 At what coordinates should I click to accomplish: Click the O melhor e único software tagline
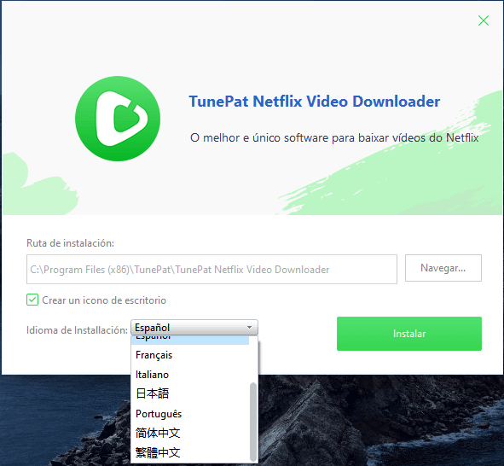point(334,137)
